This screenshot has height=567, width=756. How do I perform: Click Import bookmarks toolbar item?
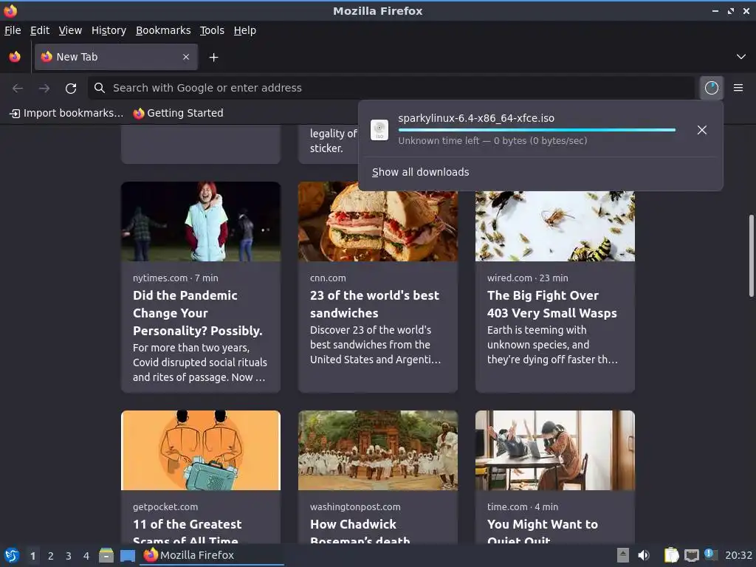point(66,113)
